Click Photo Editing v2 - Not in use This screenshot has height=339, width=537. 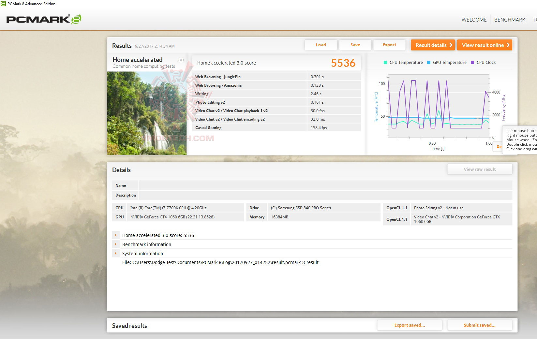tap(439, 208)
